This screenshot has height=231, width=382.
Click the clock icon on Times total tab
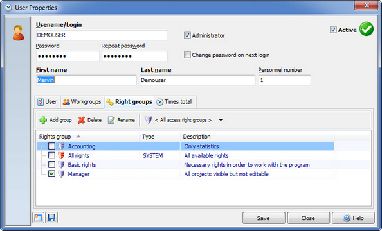pos(160,102)
